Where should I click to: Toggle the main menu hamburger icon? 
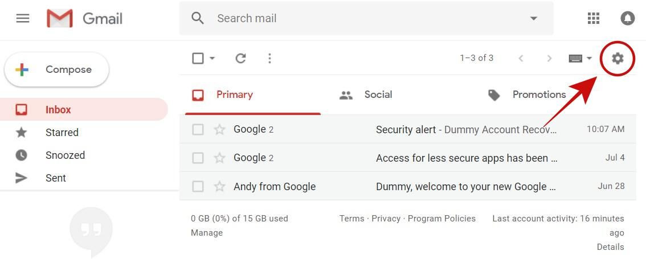(23, 18)
